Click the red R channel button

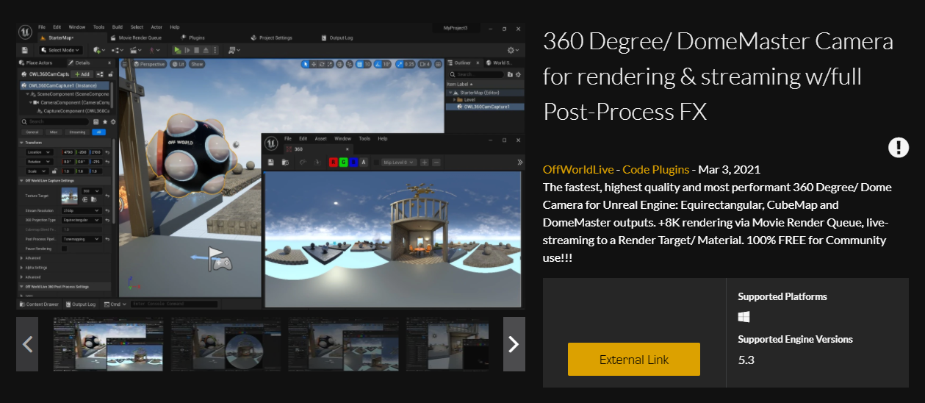click(334, 162)
